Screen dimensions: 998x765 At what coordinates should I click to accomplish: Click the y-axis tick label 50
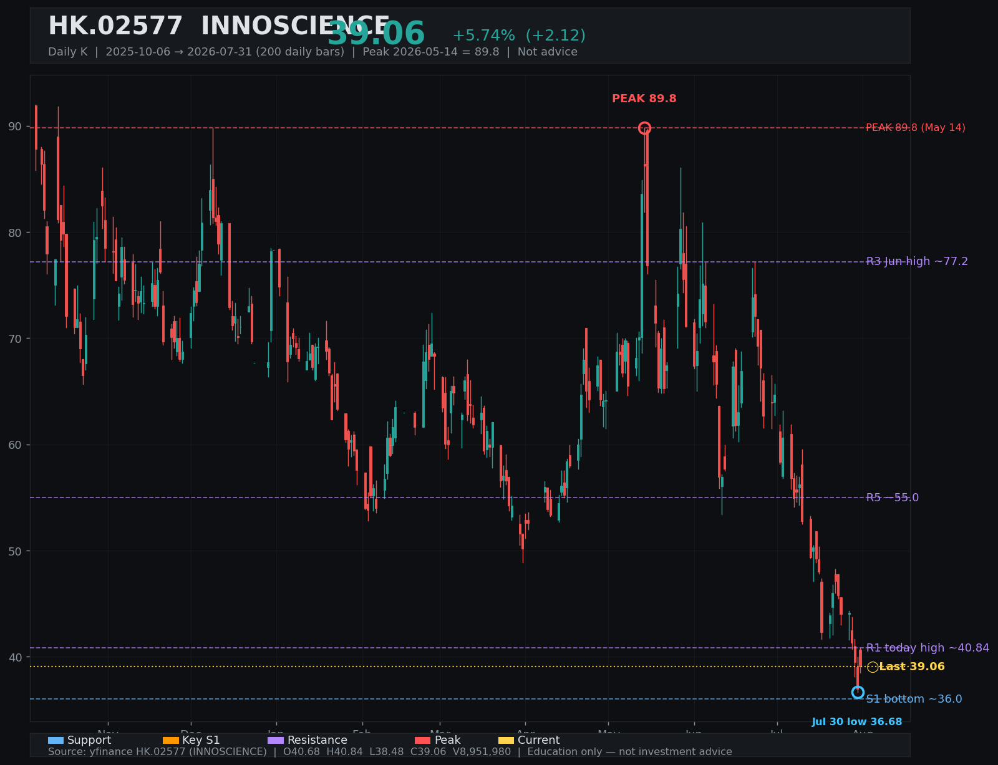pos(15,551)
